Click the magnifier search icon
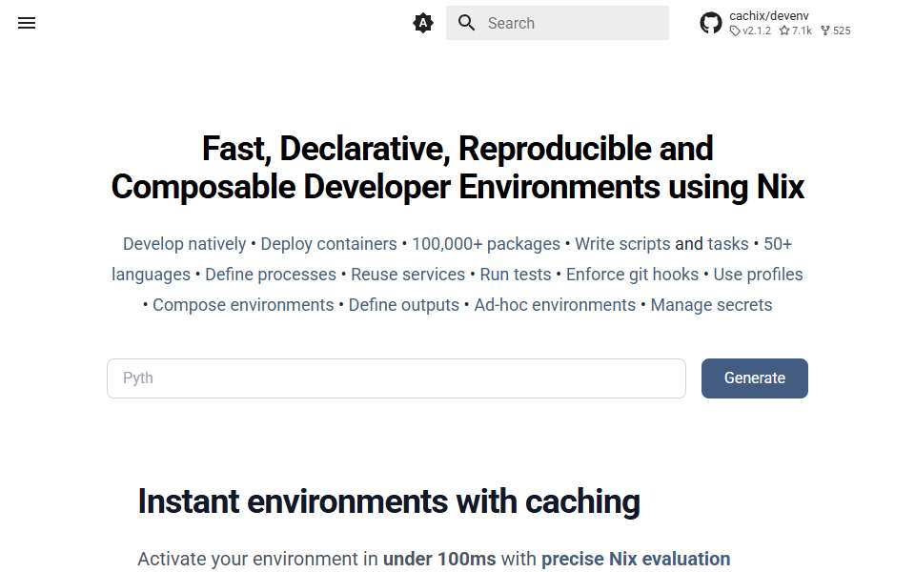This screenshot has width=915, height=572. 466,23
